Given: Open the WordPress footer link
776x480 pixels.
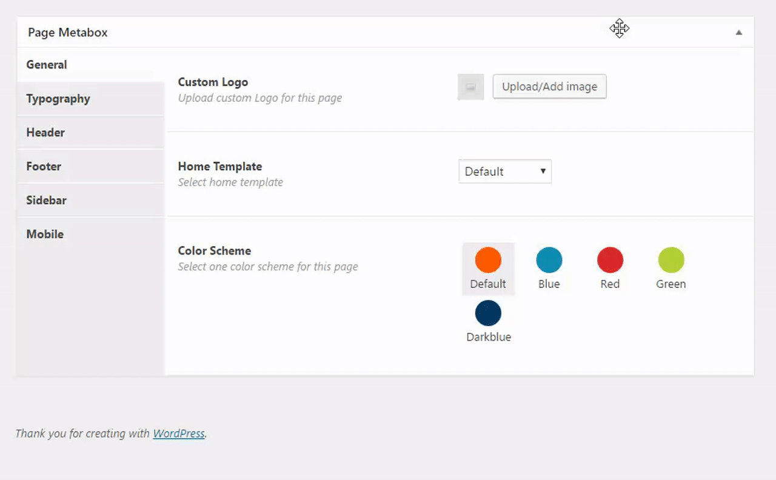Looking at the screenshot, I should coord(178,433).
